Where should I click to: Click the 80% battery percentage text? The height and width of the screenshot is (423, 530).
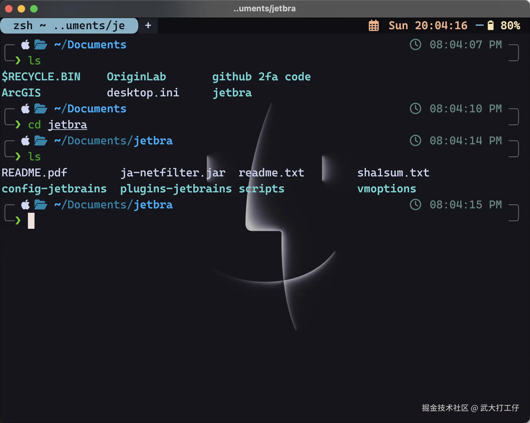click(x=510, y=25)
